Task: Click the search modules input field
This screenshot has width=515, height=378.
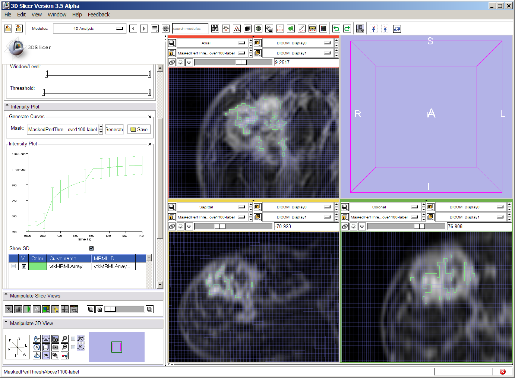Action: pos(190,29)
